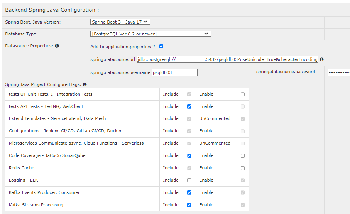
Task: Click UnCommented checkbox for Microservices Communicate async
Action: coord(243,143)
